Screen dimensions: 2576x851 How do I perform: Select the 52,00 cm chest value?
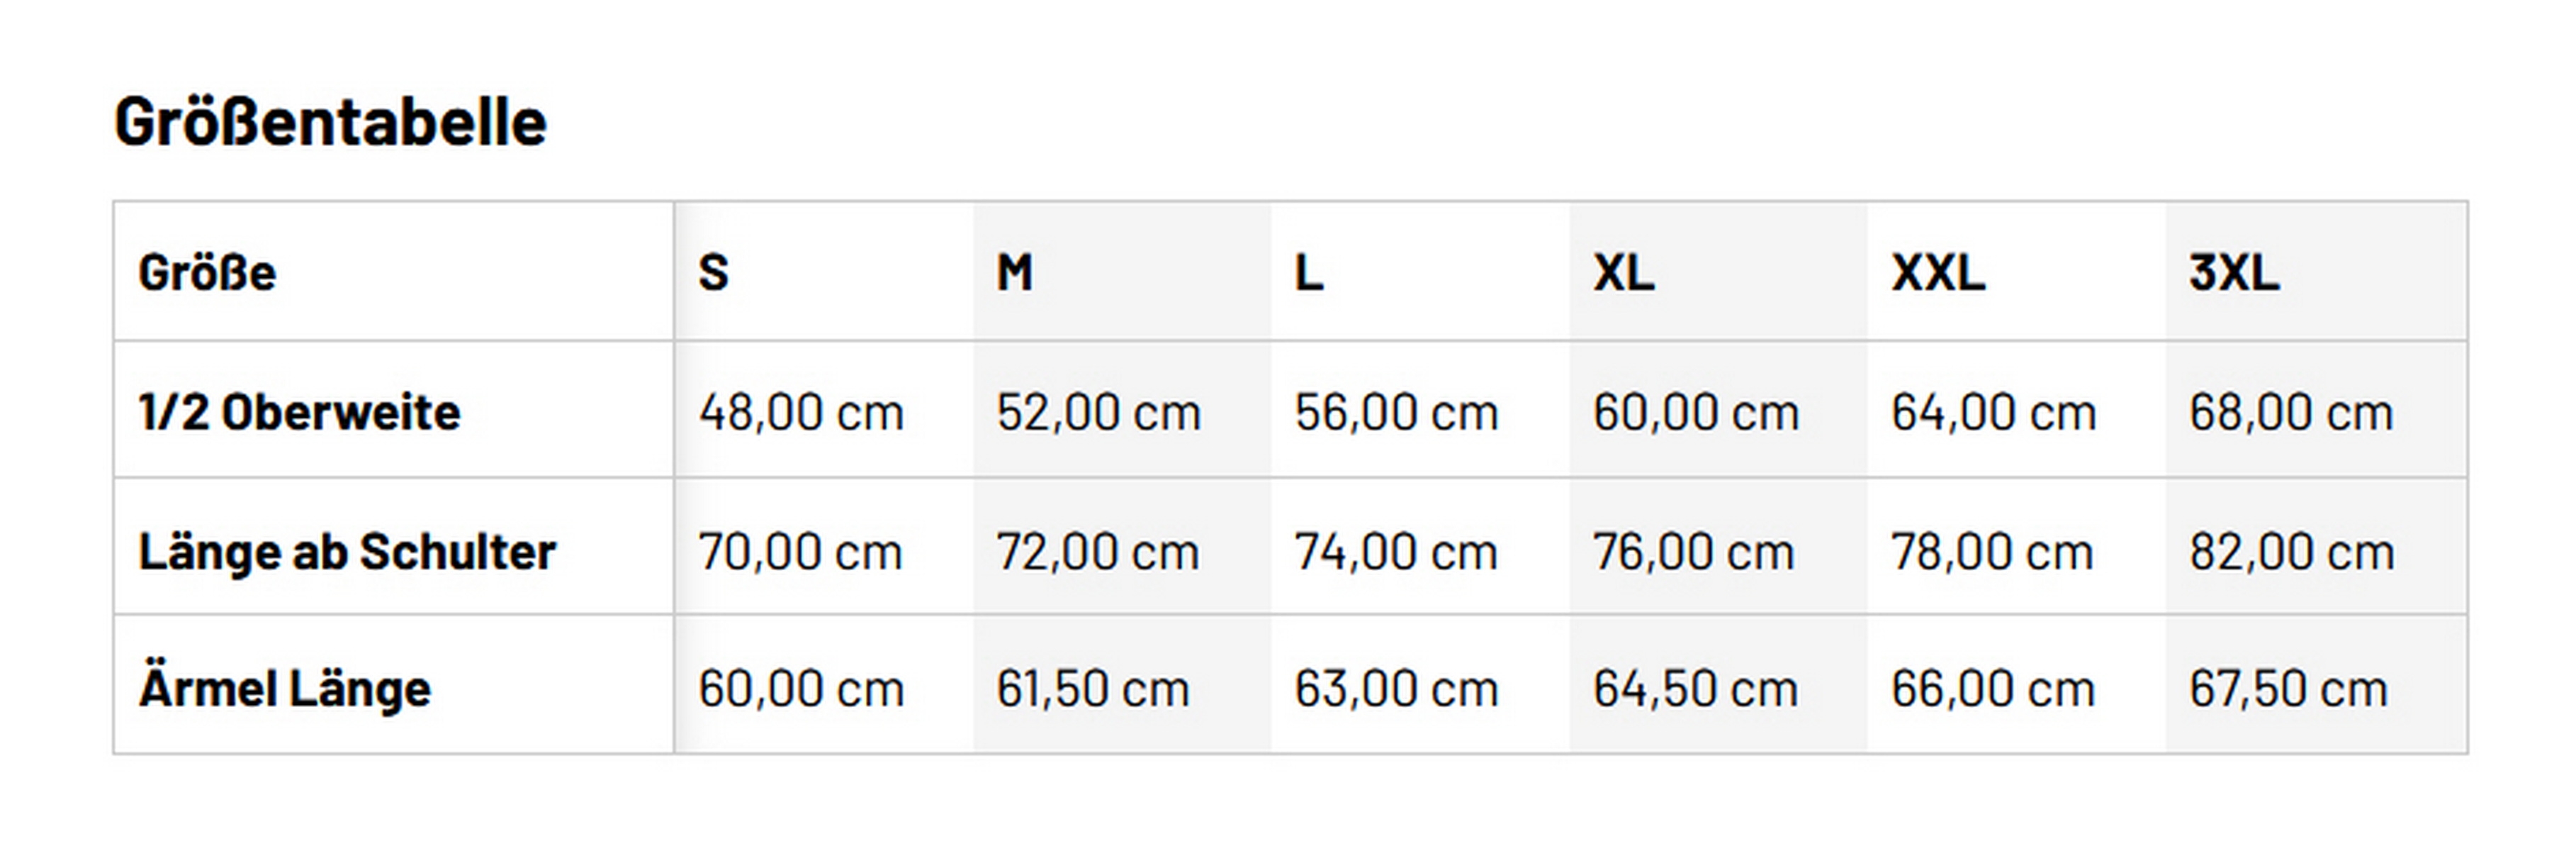tap(1098, 411)
